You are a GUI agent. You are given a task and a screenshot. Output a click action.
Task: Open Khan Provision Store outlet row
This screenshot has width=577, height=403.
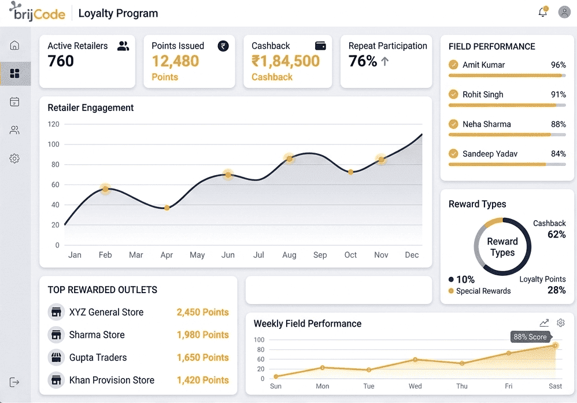coord(138,380)
